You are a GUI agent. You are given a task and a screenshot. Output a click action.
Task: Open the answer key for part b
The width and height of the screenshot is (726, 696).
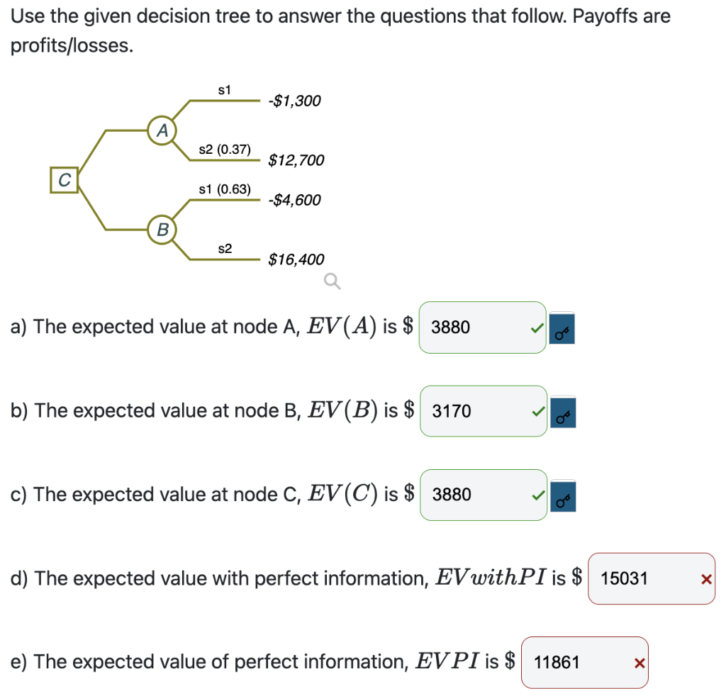click(x=562, y=412)
